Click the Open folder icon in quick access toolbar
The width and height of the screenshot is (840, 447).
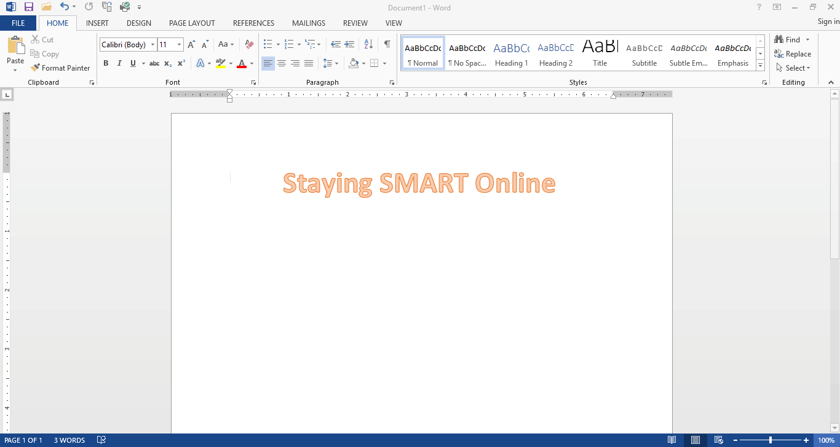click(x=46, y=7)
